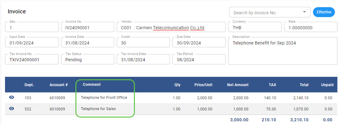This screenshot has width=338, height=125.
Task: Click the Rate field showing 1.00000000
Action: (309, 28)
